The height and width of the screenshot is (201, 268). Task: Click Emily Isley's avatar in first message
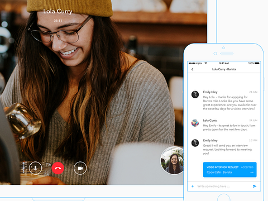pos(195,94)
